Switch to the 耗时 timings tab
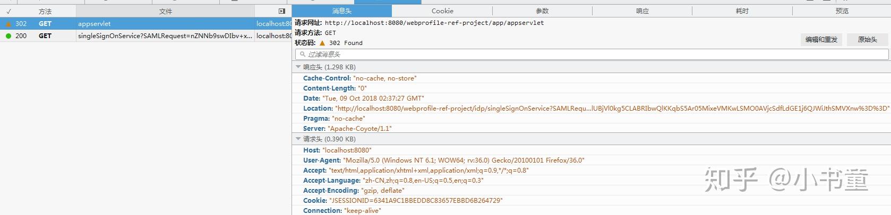This screenshot has width=891, height=215. coord(742,11)
